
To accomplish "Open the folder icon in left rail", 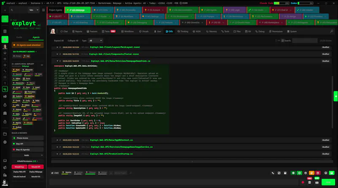I will pyautogui.click(x=5, y=134).
